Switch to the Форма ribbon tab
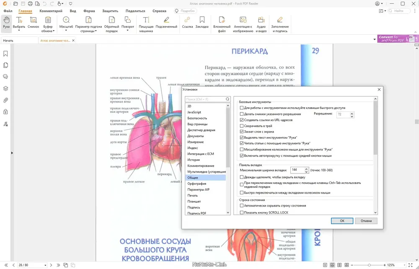419x269 pixels. (x=89, y=11)
